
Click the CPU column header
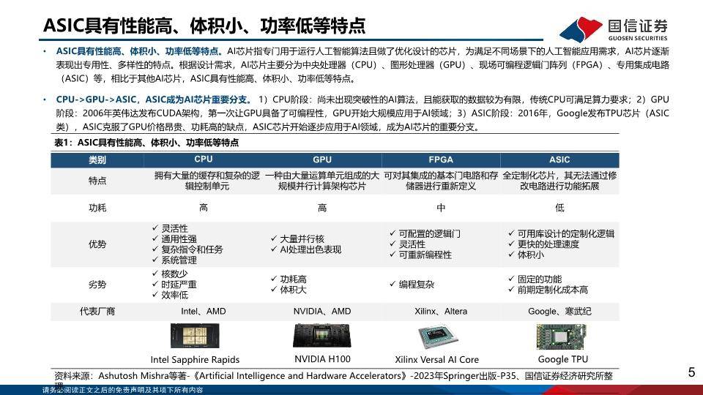204,159
